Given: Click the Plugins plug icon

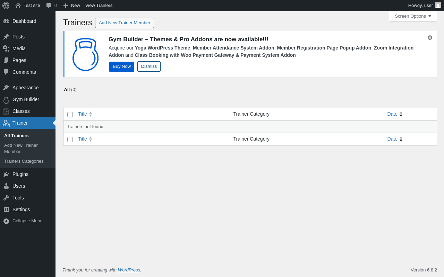Looking at the screenshot, I should (6, 174).
